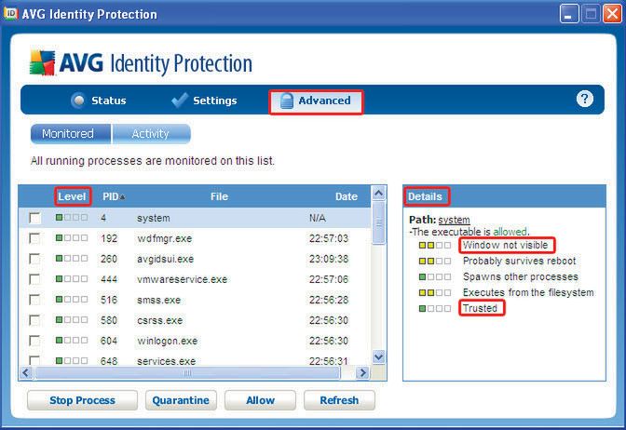
Task: Click level squares beside Executes from the filesystem
Action: 435,293
